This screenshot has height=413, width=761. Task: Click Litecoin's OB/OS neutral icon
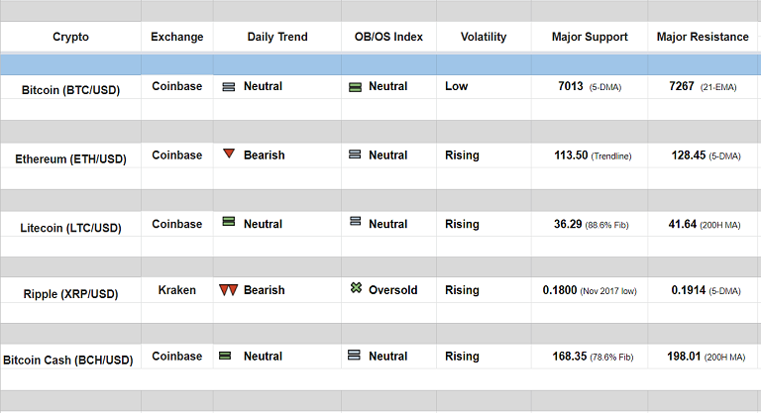(355, 223)
